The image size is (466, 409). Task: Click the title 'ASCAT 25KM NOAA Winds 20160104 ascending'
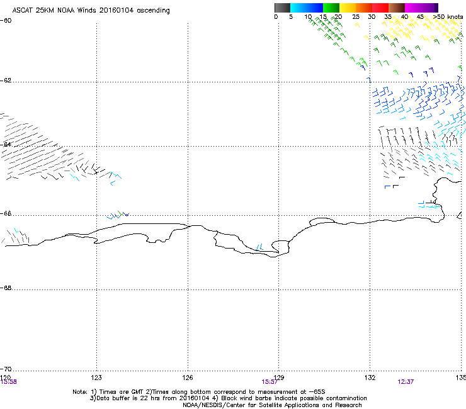pos(91,11)
